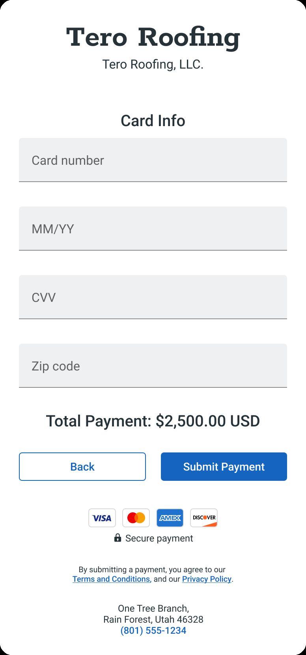Click the Visa card logo

[x=102, y=518]
